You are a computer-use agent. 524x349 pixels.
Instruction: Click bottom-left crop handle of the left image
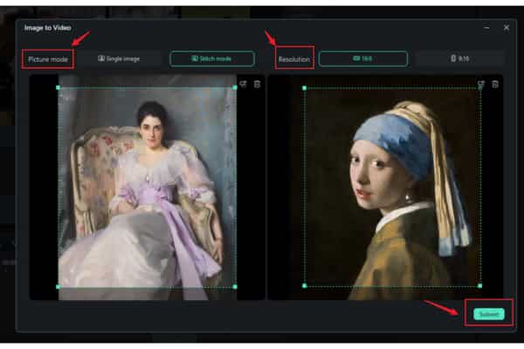point(59,286)
